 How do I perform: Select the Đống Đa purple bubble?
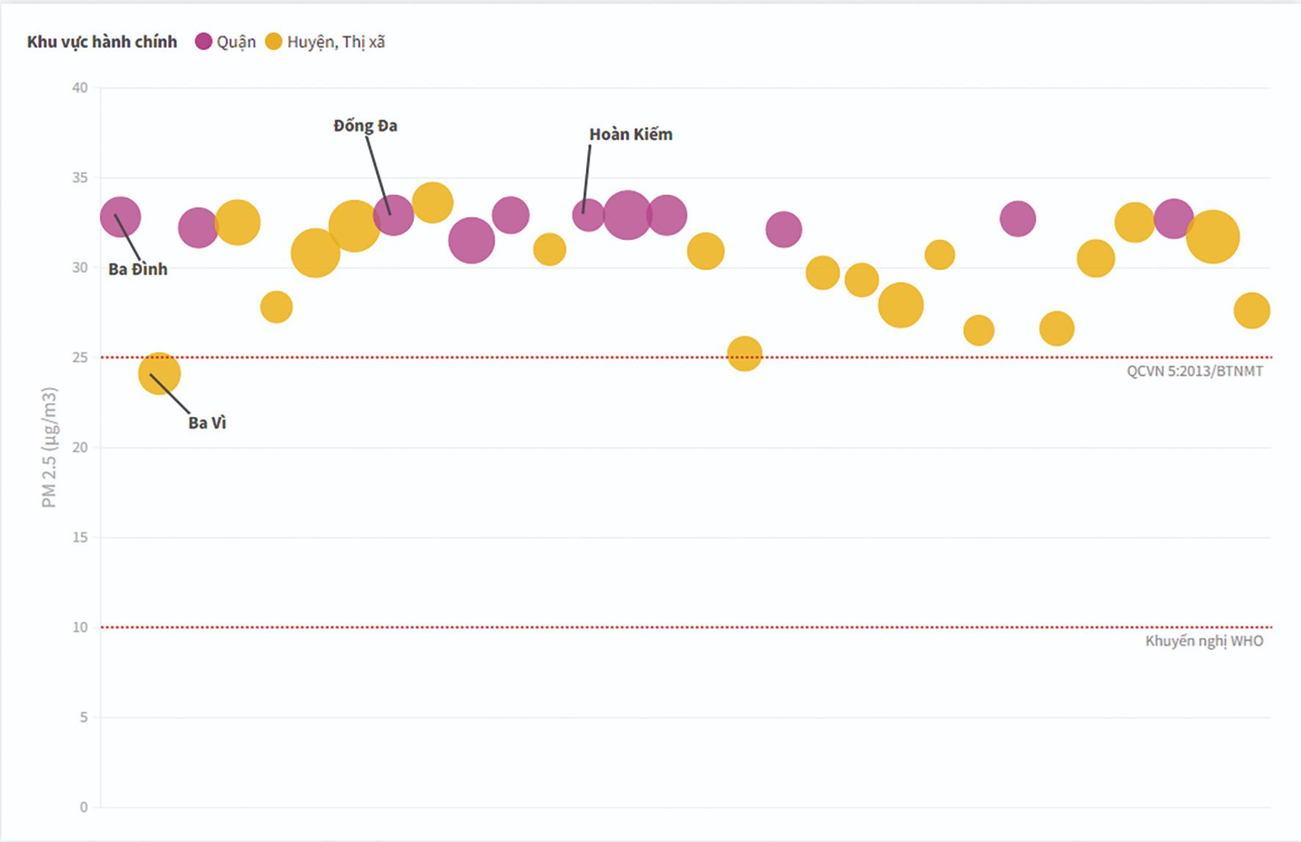pyautogui.click(x=394, y=215)
